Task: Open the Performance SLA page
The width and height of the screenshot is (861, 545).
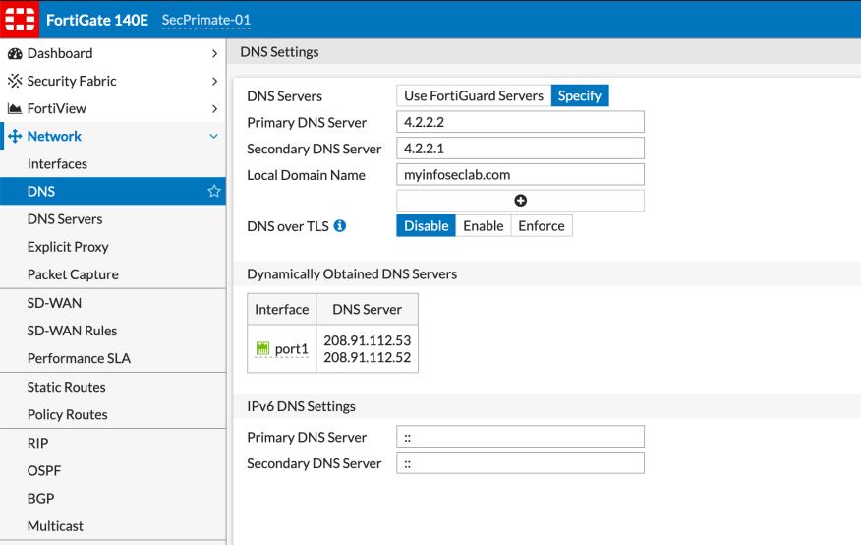Action: (113, 358)
